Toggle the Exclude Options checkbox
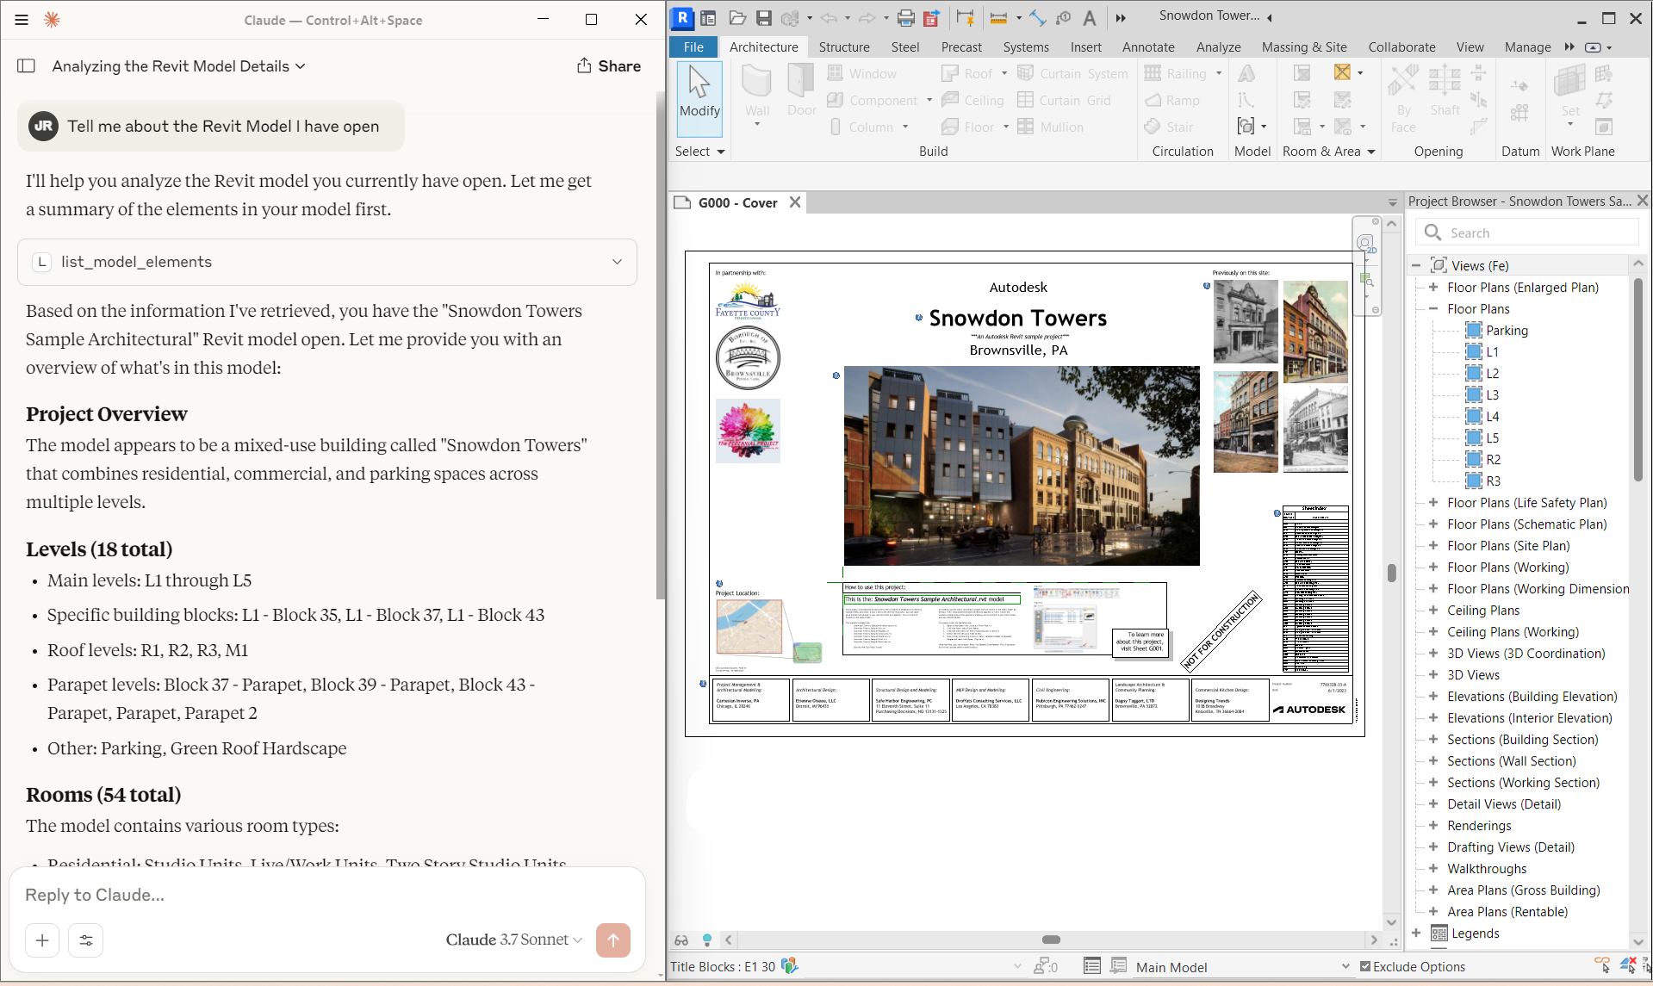This screenshot has width=1653, height=986. point(1365,966)
